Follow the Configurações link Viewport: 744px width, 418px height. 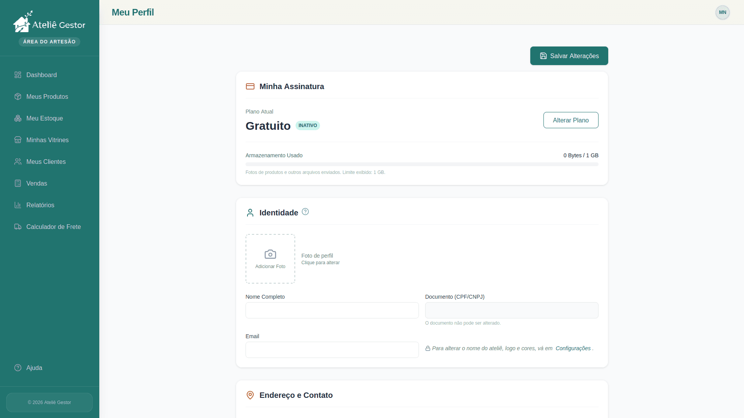573,348
